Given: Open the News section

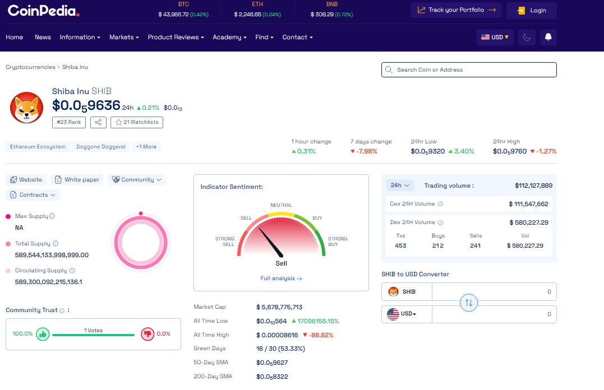Looking at the screenshot, I should point(43,38).
